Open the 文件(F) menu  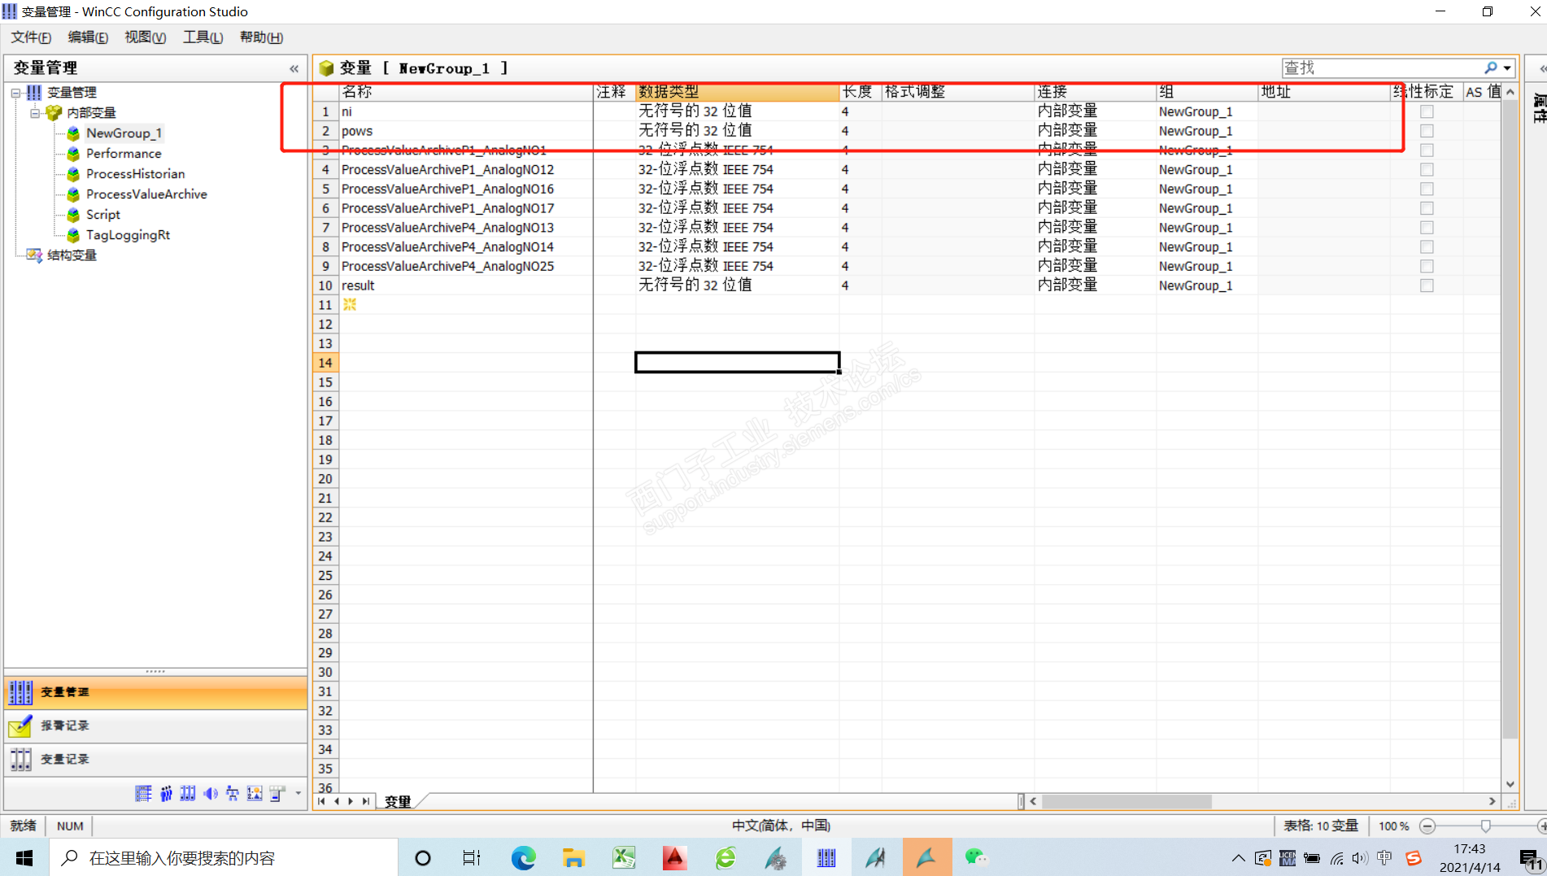point(31,37)
